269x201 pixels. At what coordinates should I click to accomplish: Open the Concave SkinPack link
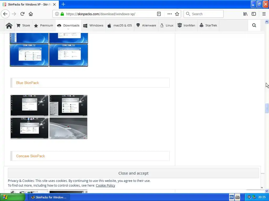pos(30,156)
